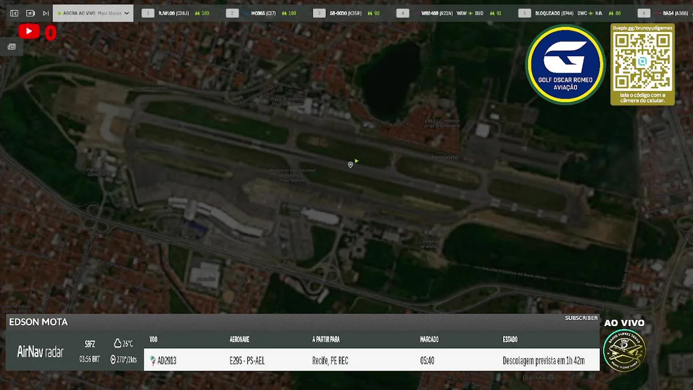Click the 05:40 scheduled time cell

(x=427, y=361)
